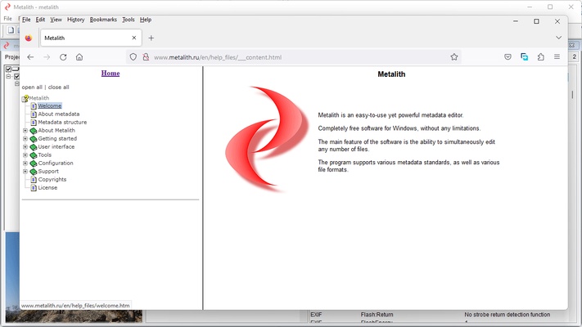
Task: Open the blue container extension icon
Action: pyautogui.click(x=524, y=57)
